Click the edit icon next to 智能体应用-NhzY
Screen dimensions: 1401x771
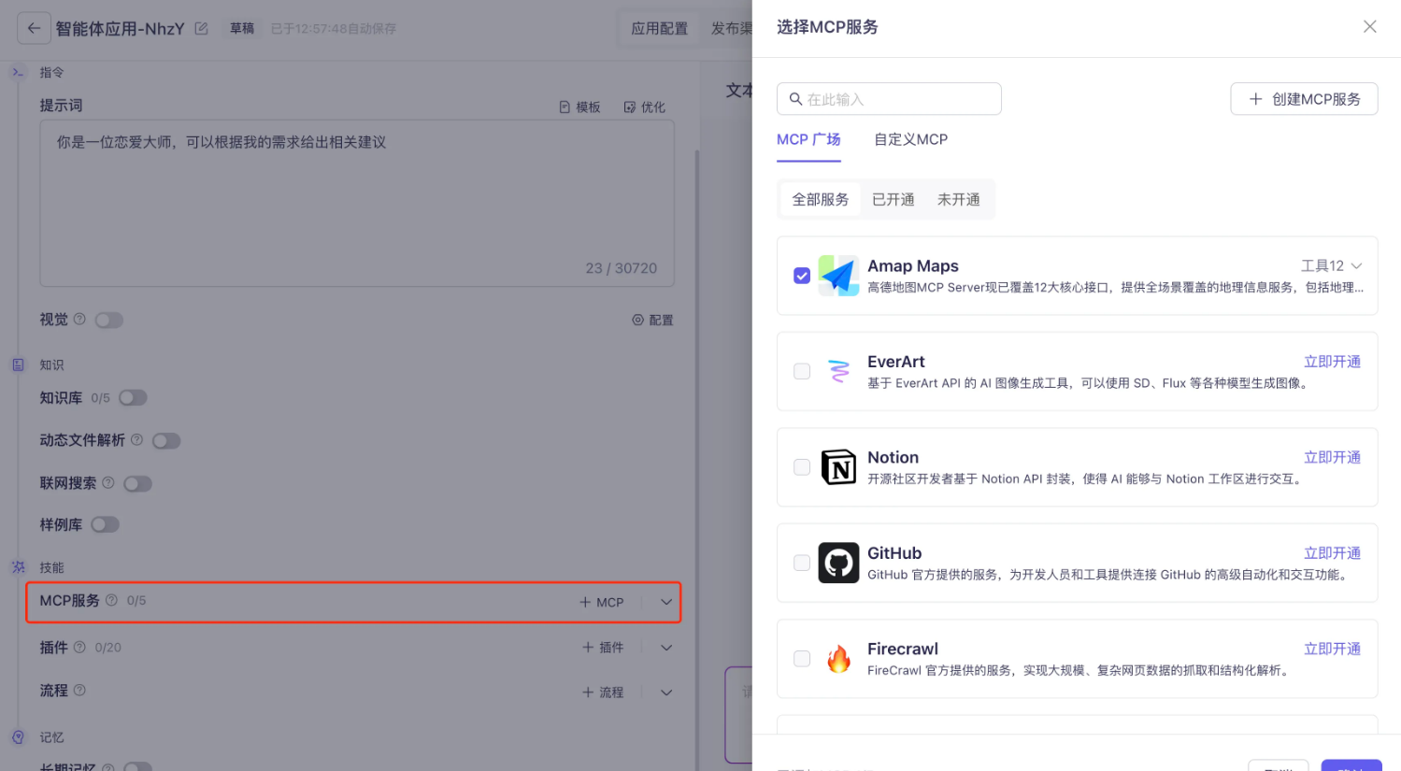(x=201, y=28)
